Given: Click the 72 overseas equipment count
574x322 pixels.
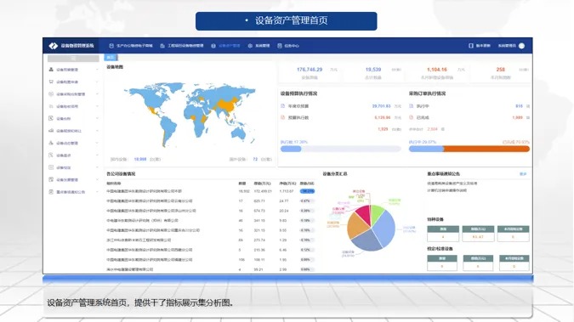Looking at the screenshot, I should pos(255,159).
